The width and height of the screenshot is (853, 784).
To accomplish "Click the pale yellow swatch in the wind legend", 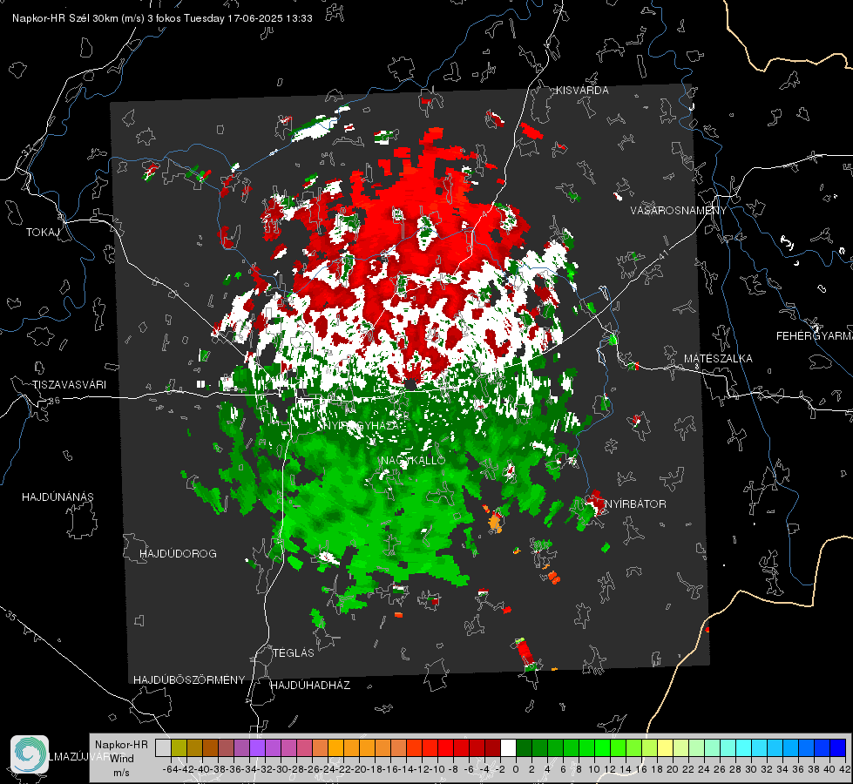I will click(x=666, y=747).
